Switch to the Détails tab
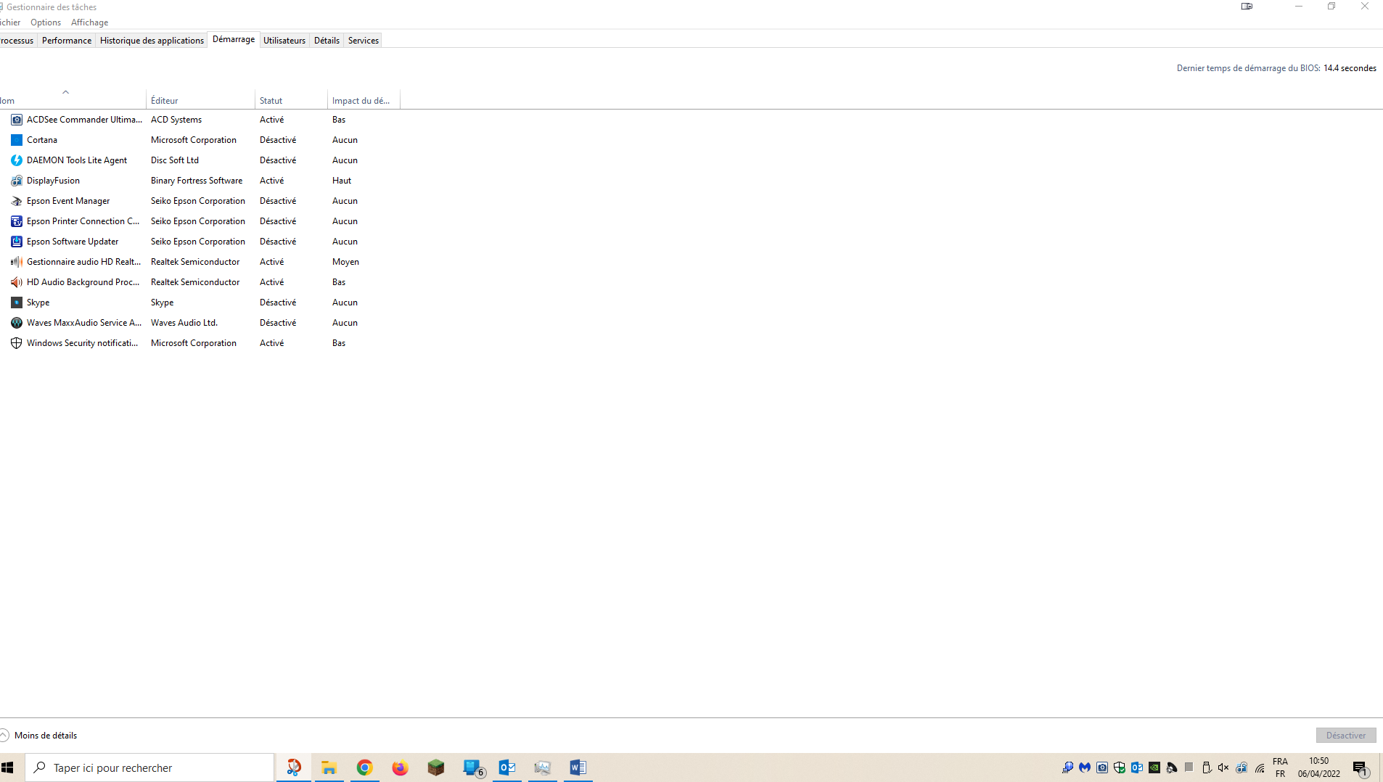 click(327, 41)
